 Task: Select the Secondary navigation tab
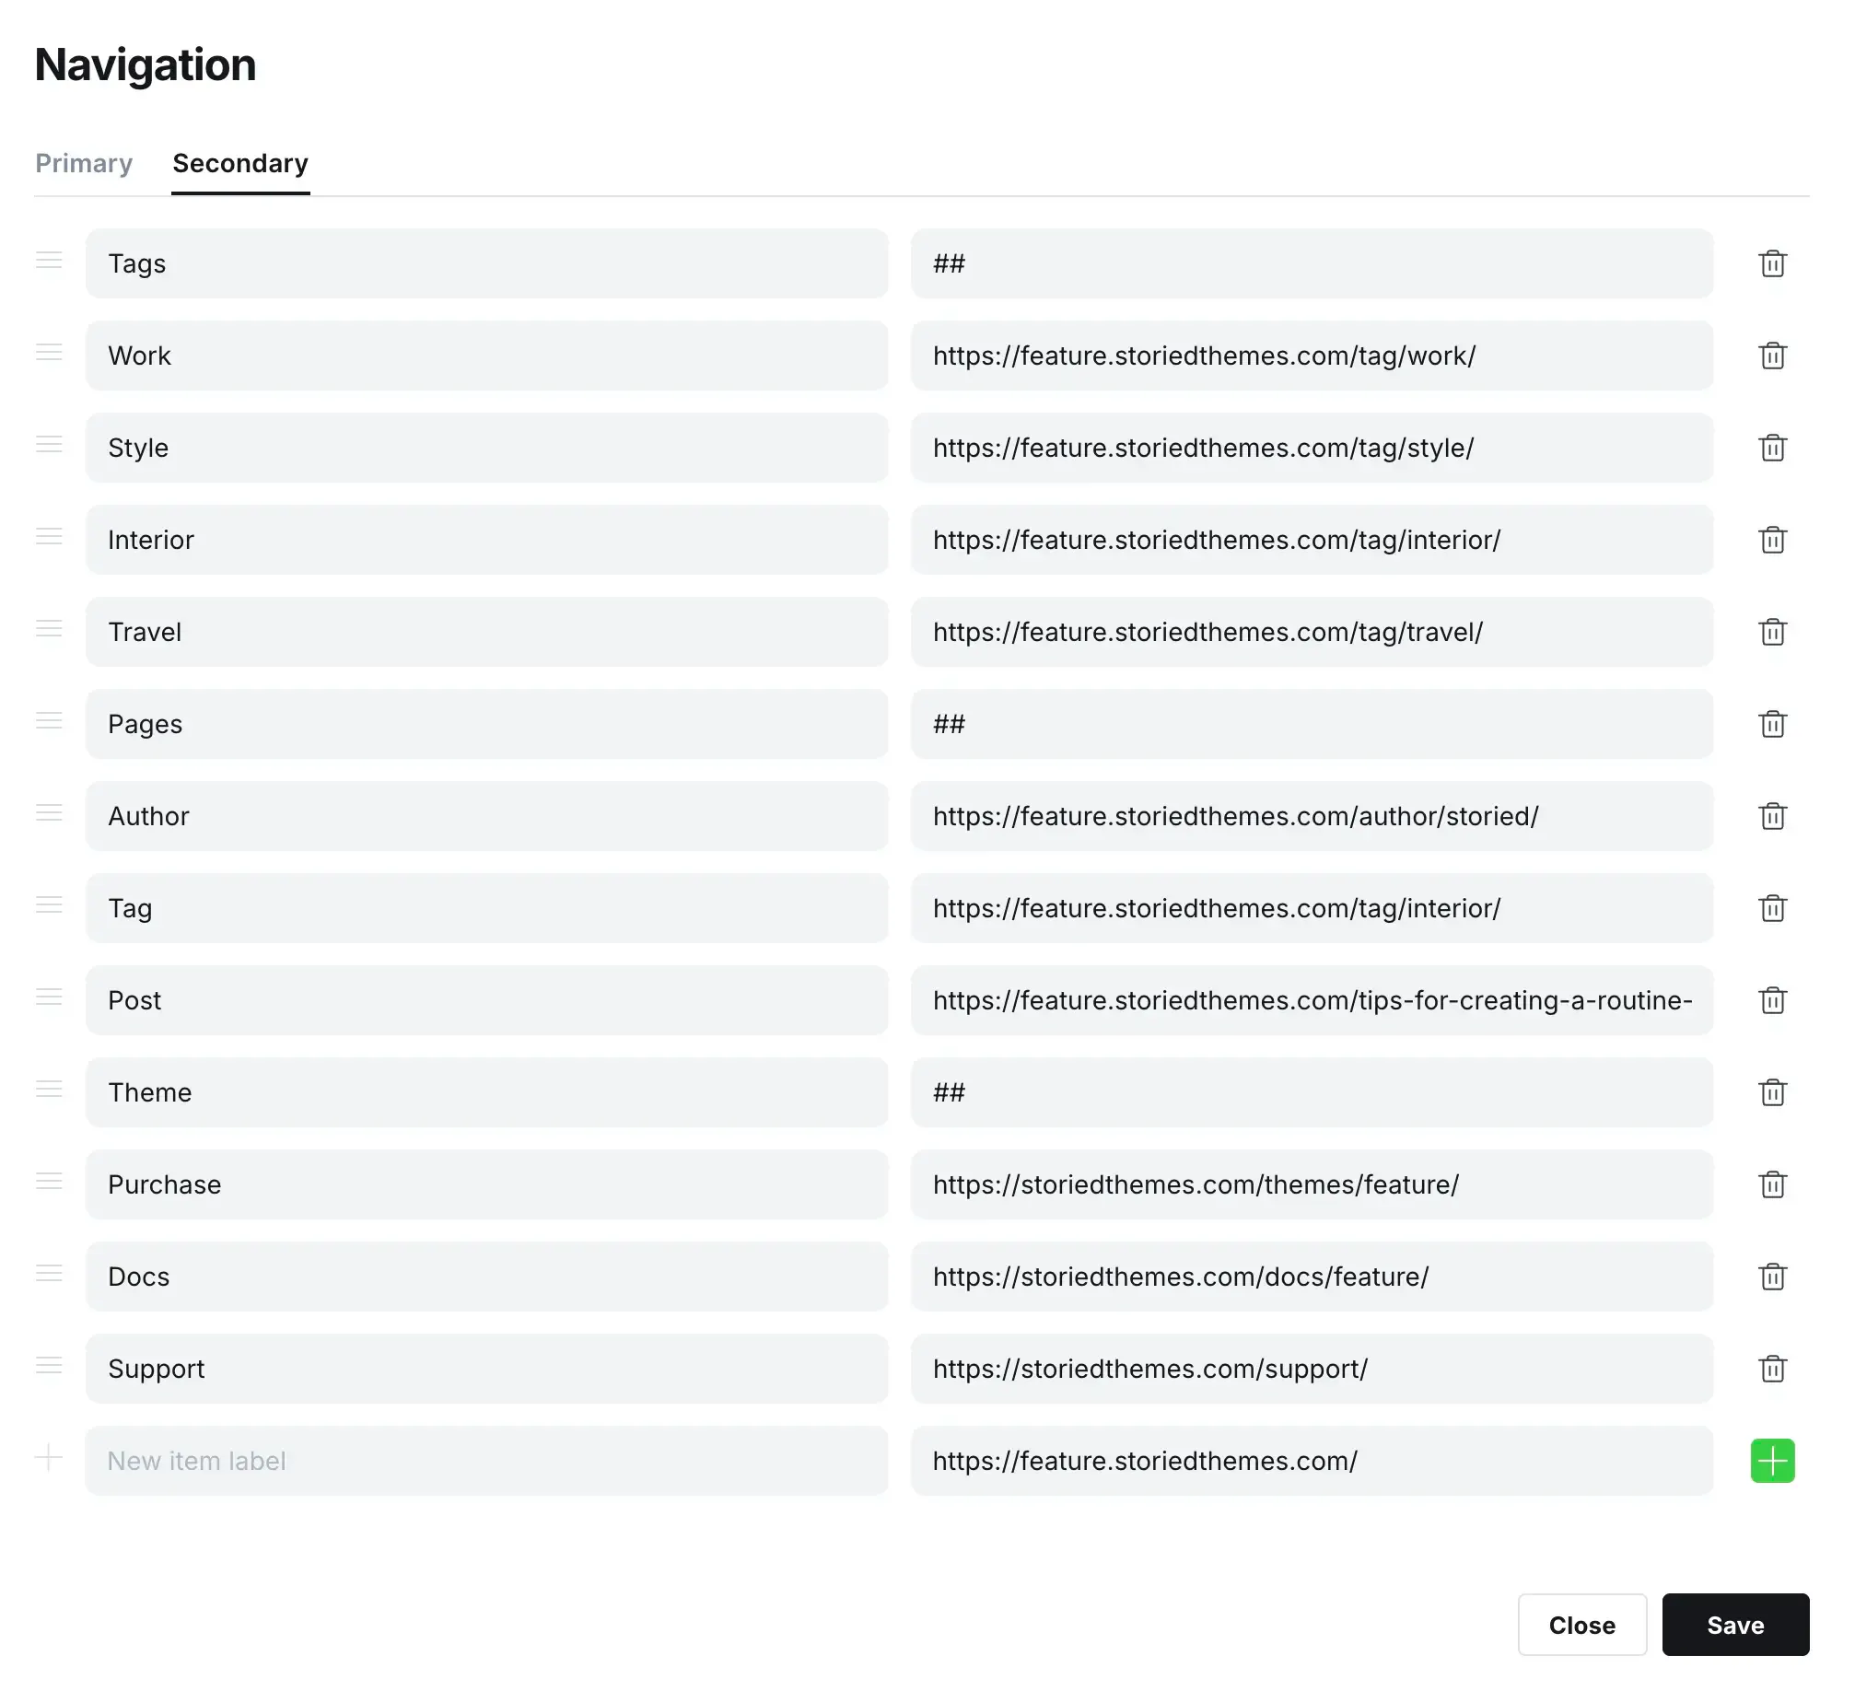(x=240, y=163)
